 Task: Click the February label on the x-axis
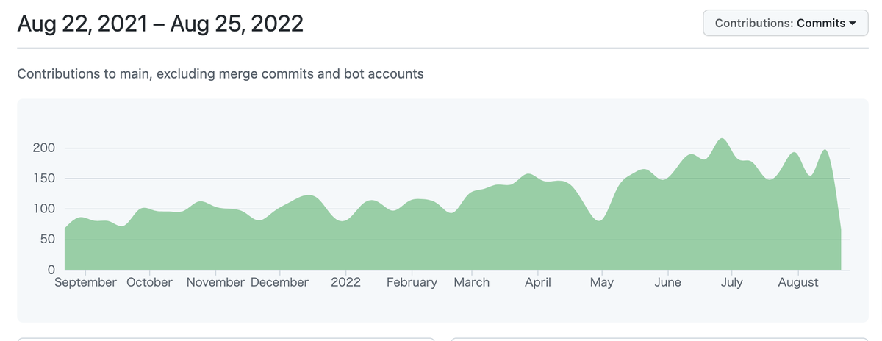pos(412,282)
